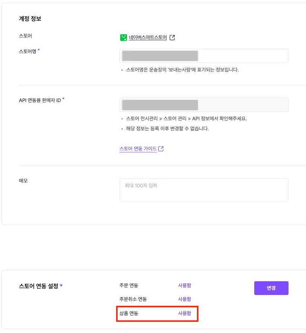Select the 주문 연동 row label
The height and width of the screenshot is (333, 306).
(x=129, y=285)
